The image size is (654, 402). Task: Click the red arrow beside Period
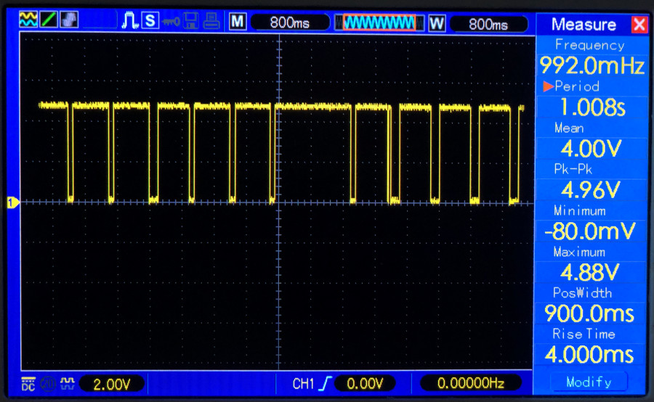point(548,86)
